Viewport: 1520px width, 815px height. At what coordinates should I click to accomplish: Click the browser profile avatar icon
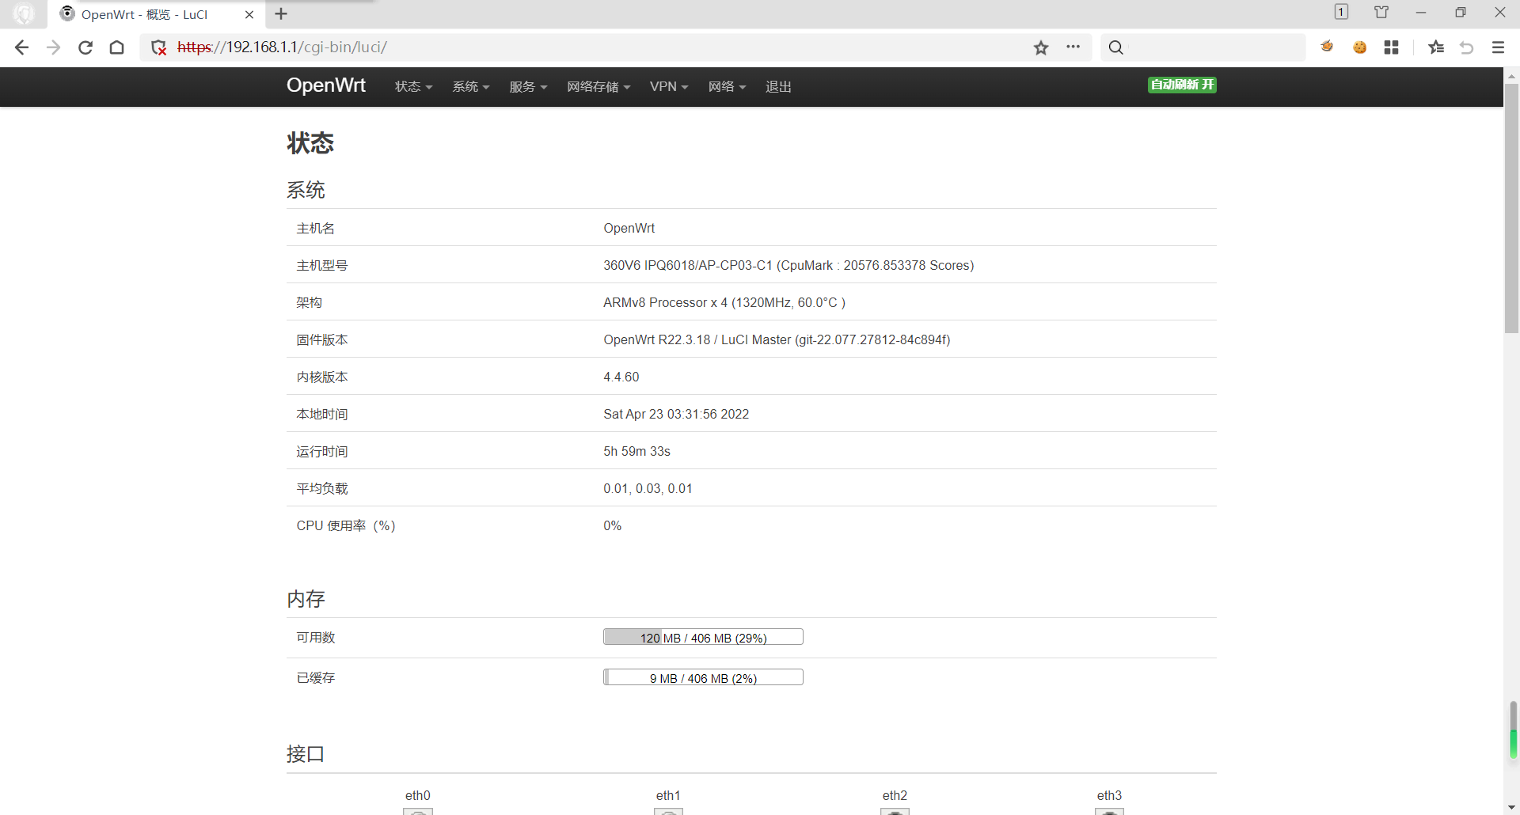tap(24, 14)
